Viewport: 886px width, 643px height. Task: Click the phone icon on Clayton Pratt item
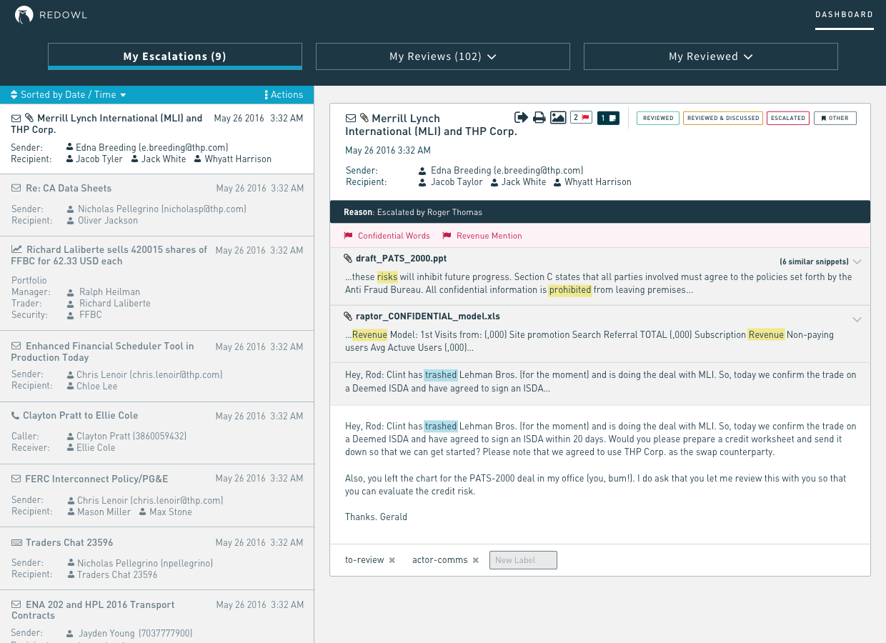pos(15,415)
